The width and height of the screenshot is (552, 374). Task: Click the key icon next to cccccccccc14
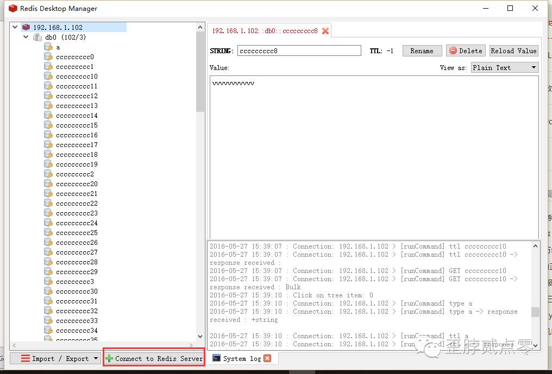point(48,116)
